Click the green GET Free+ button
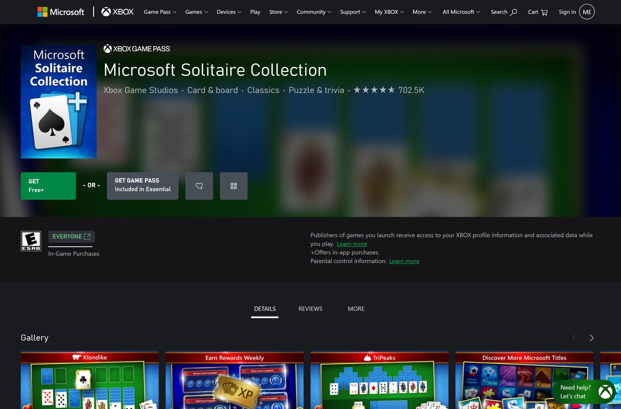Image resolution: width=621 pixels, height=409 pixels. [x=48, y=186]
